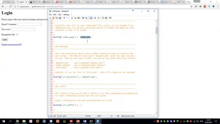This screenshot has height=124, width=220.
Task: Click the codeigniter.com user_guide URL comment line
Action: tap(84, 100)
